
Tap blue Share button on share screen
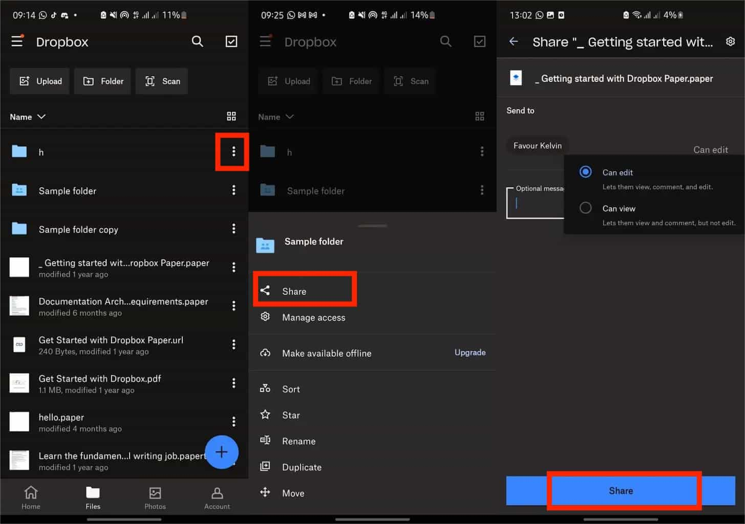pos(621,491)
